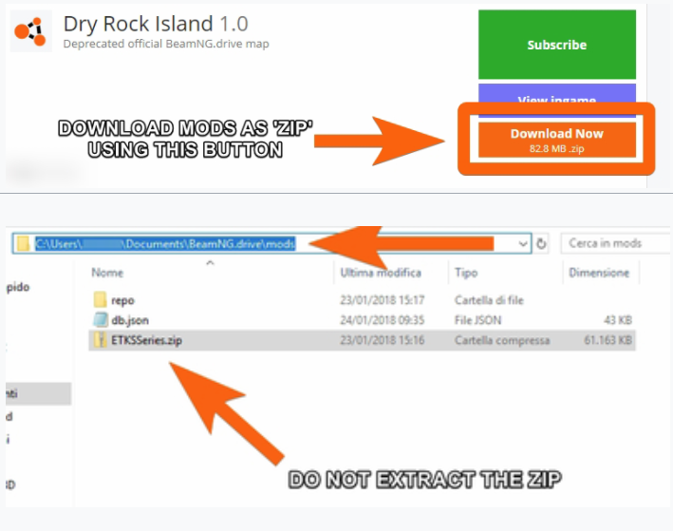Screen dimensions: 673x531
Task: Click the file name 'repo'
Action: click(122, 300)
